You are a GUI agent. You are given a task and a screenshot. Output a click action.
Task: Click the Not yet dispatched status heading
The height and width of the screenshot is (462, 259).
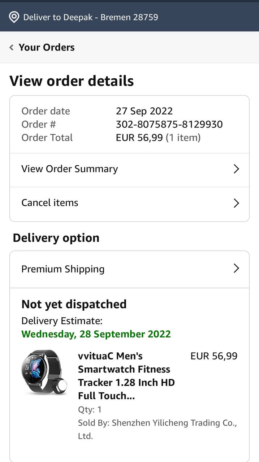(74, 304)
